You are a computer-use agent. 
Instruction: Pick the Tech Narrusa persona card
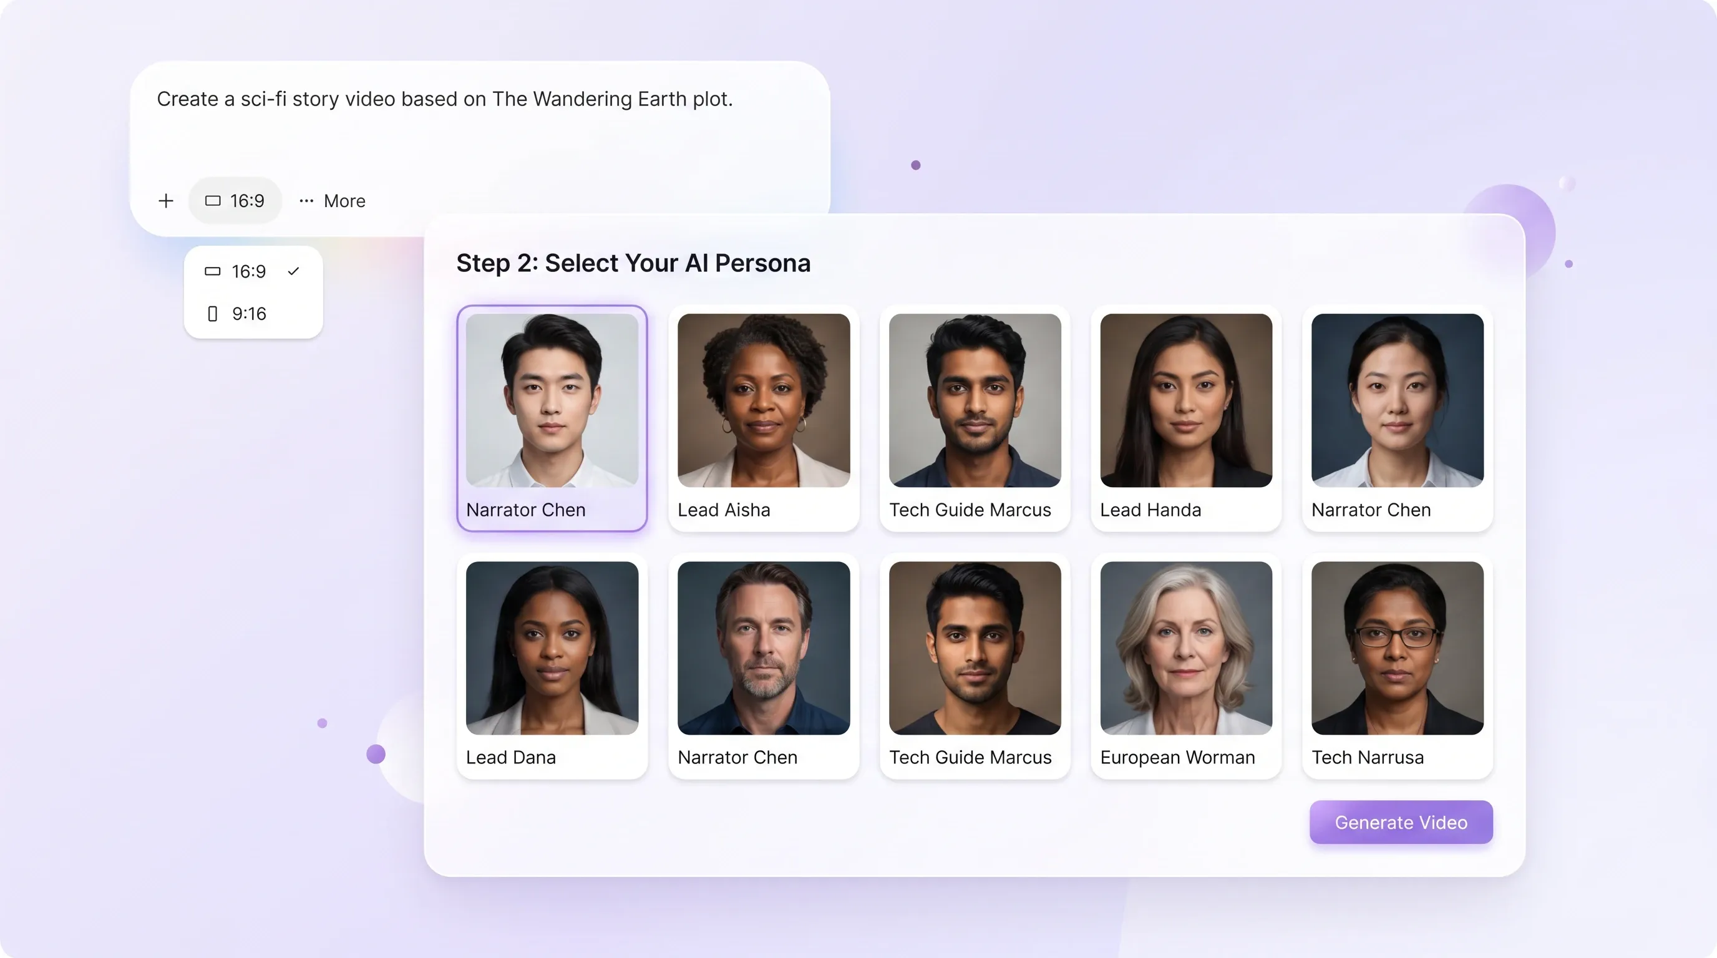[1398, 666]
